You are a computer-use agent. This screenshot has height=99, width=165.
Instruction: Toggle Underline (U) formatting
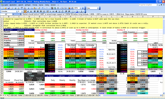(x=31, y=11)
